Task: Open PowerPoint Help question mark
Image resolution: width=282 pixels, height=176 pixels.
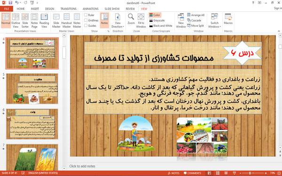Action: click(253, 3)
